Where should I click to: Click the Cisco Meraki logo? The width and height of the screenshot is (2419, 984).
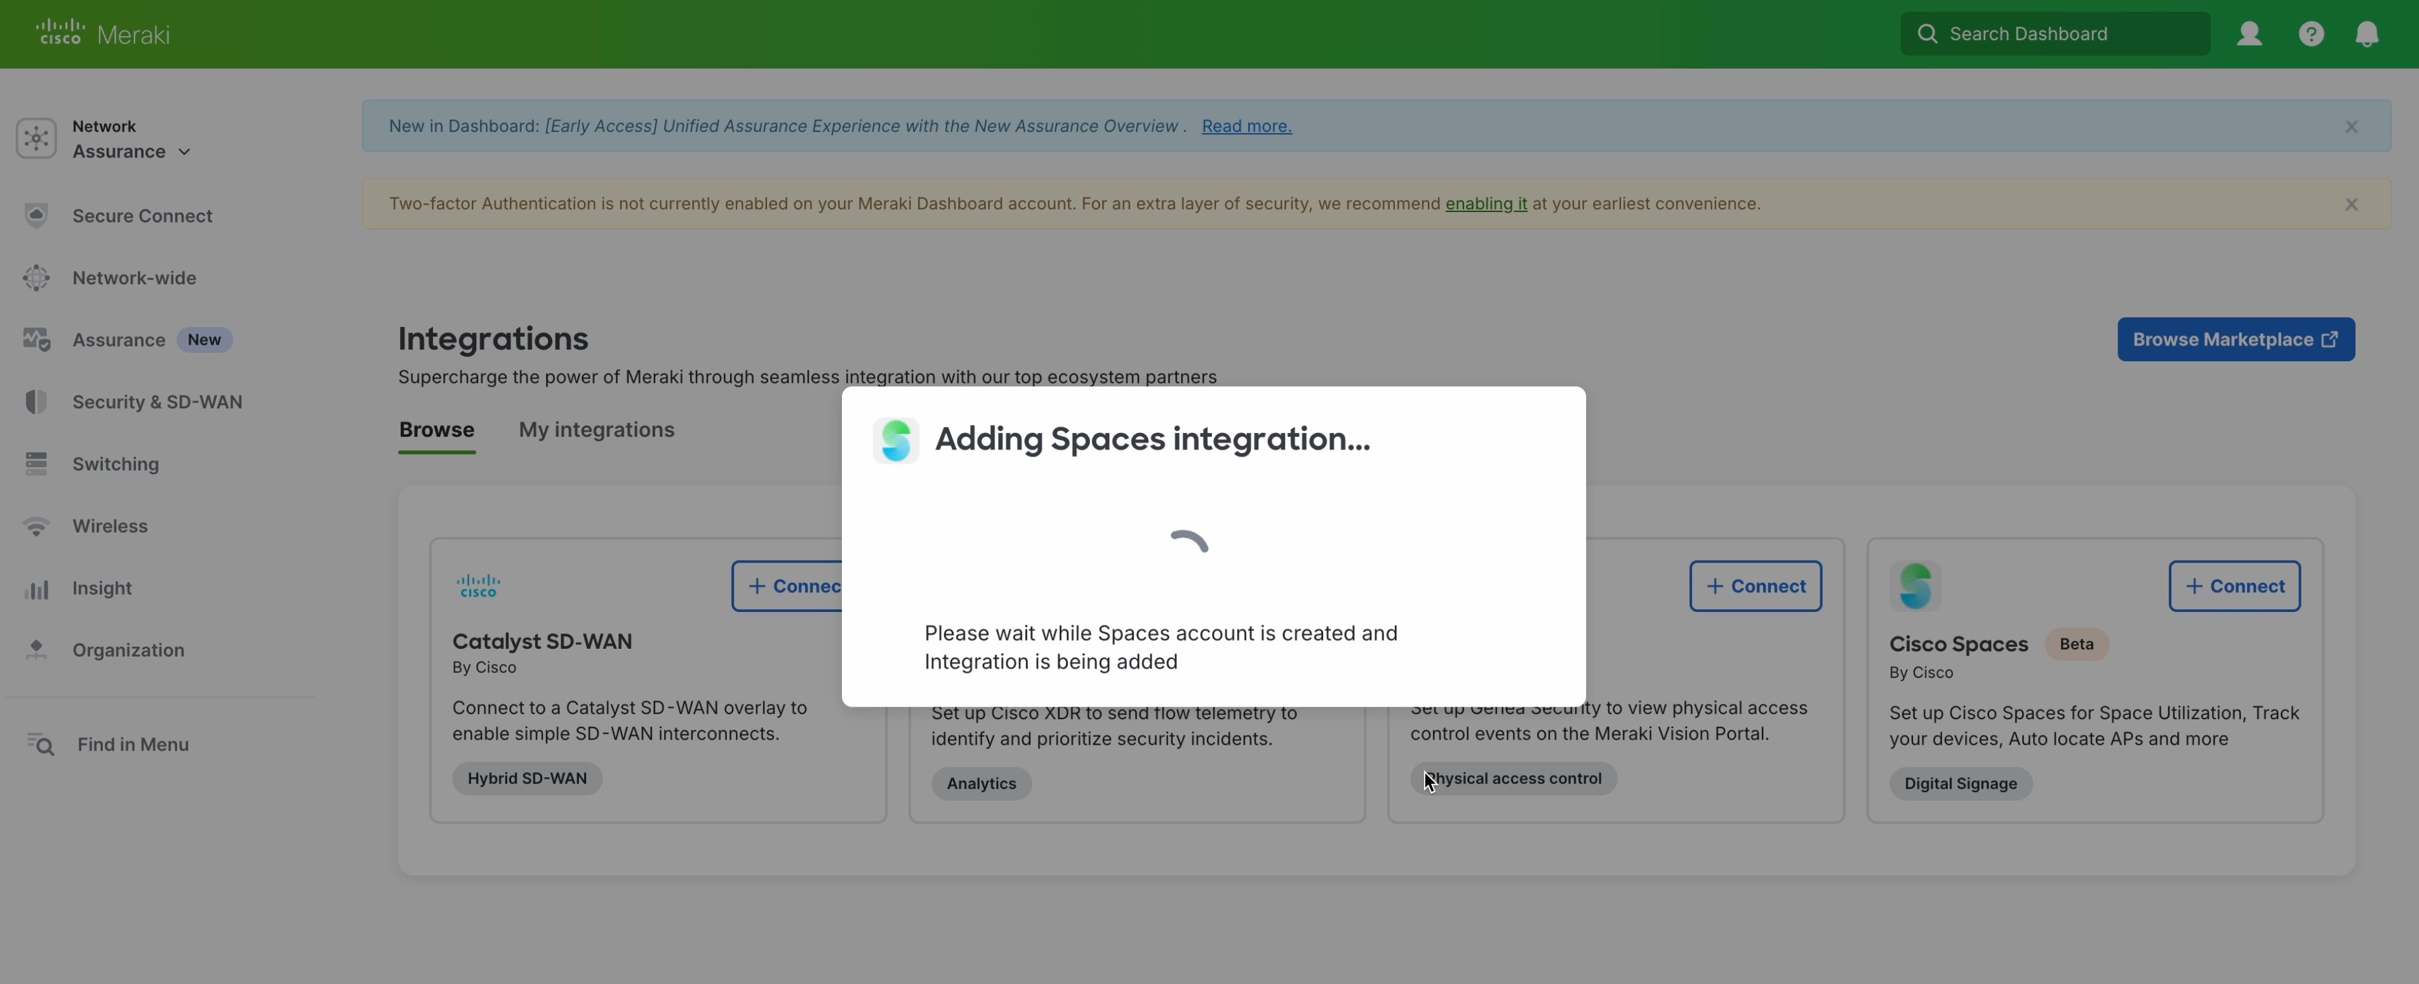point(102,34)
